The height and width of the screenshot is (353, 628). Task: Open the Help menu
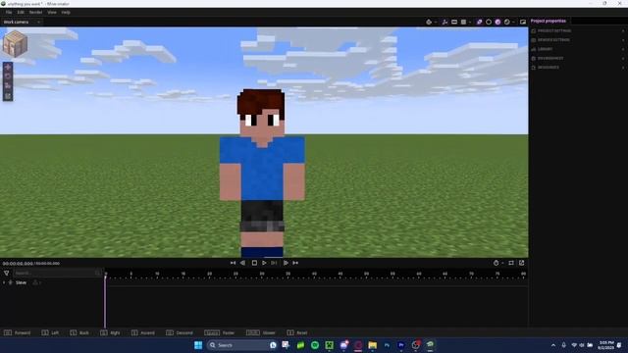point(66,13)
